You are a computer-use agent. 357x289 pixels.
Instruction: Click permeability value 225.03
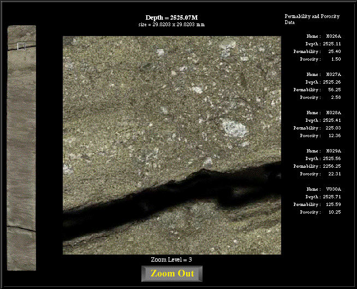pos(333,128)
